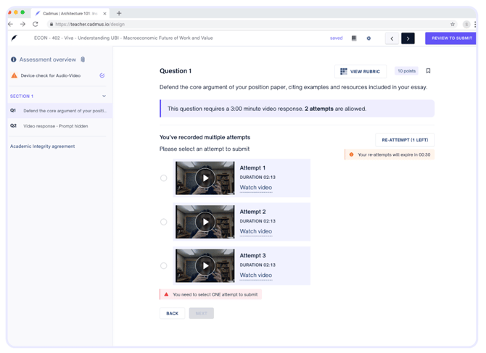Click select ONE attempt error message
The image size is (486, 353).
(211, 294)
